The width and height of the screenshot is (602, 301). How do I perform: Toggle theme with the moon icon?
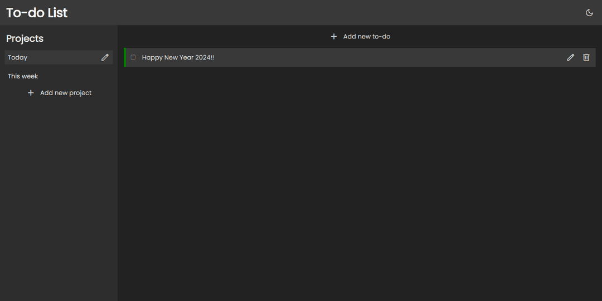coord(589,13)
